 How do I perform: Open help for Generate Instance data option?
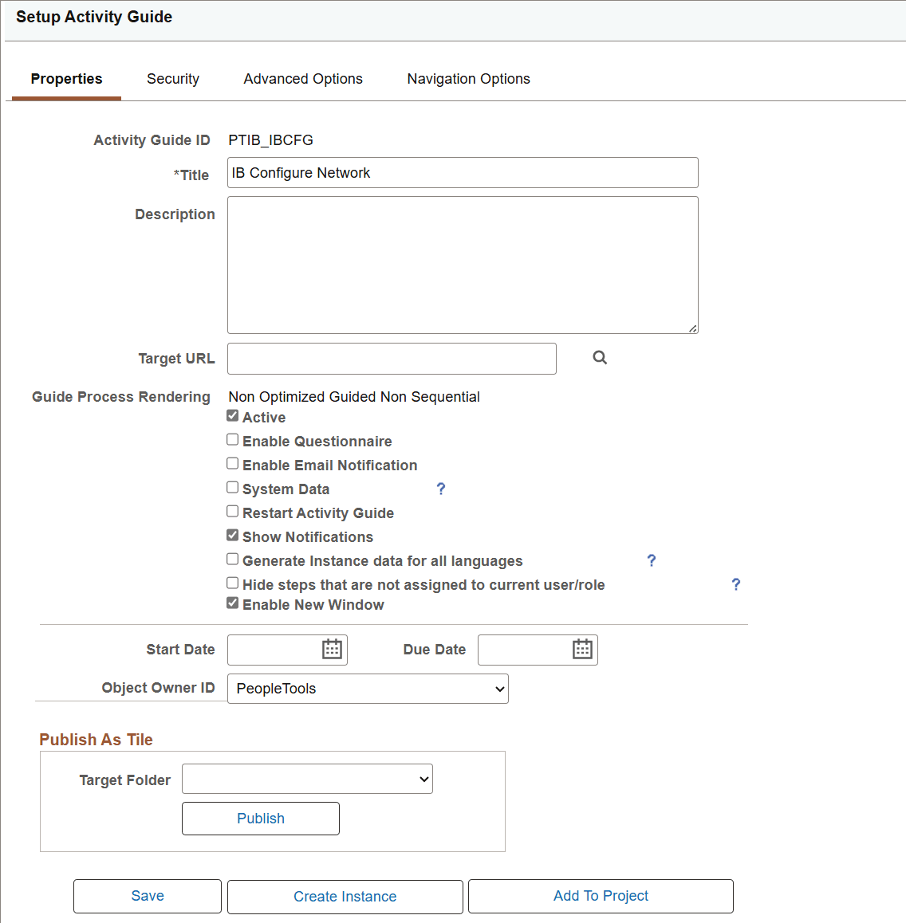click(652, 560)
